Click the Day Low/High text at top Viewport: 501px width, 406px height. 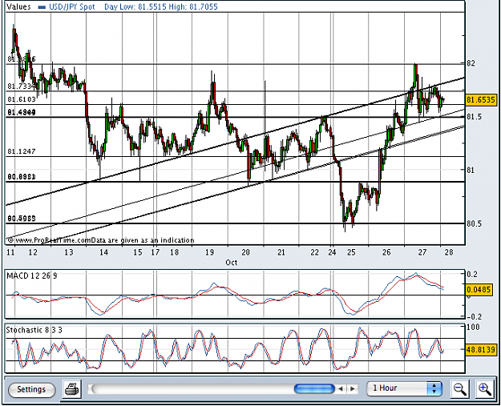tap(160, 6)
